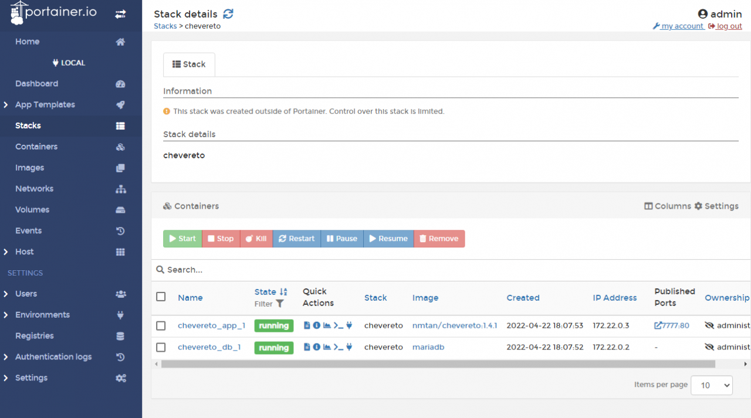Click the Resume button

388,239
